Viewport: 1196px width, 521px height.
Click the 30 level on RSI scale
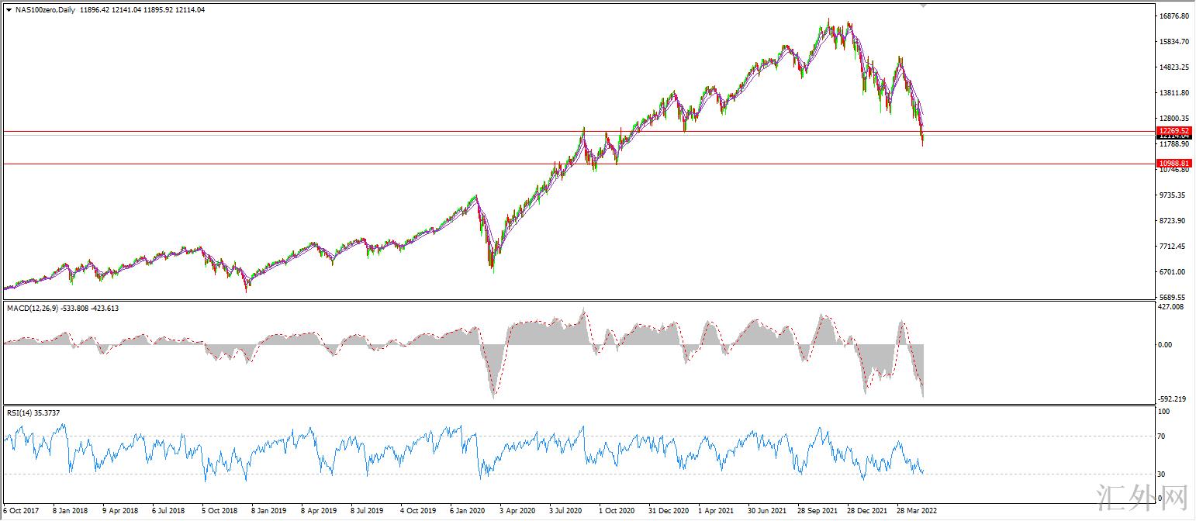[x=1162, y=474]
